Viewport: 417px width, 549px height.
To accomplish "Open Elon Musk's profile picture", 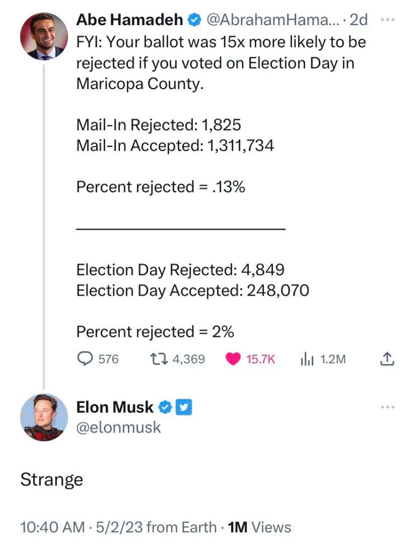I will (43, 418).
